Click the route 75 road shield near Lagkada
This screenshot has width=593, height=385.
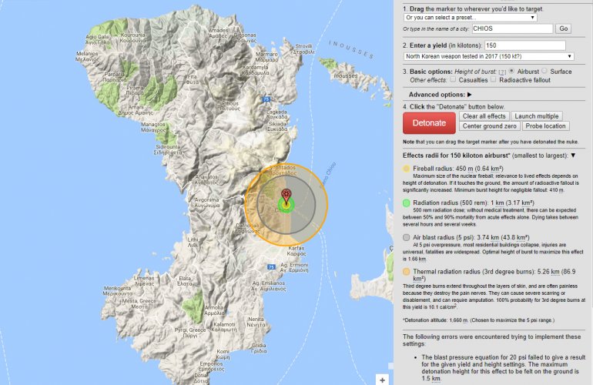pos(266,99)
